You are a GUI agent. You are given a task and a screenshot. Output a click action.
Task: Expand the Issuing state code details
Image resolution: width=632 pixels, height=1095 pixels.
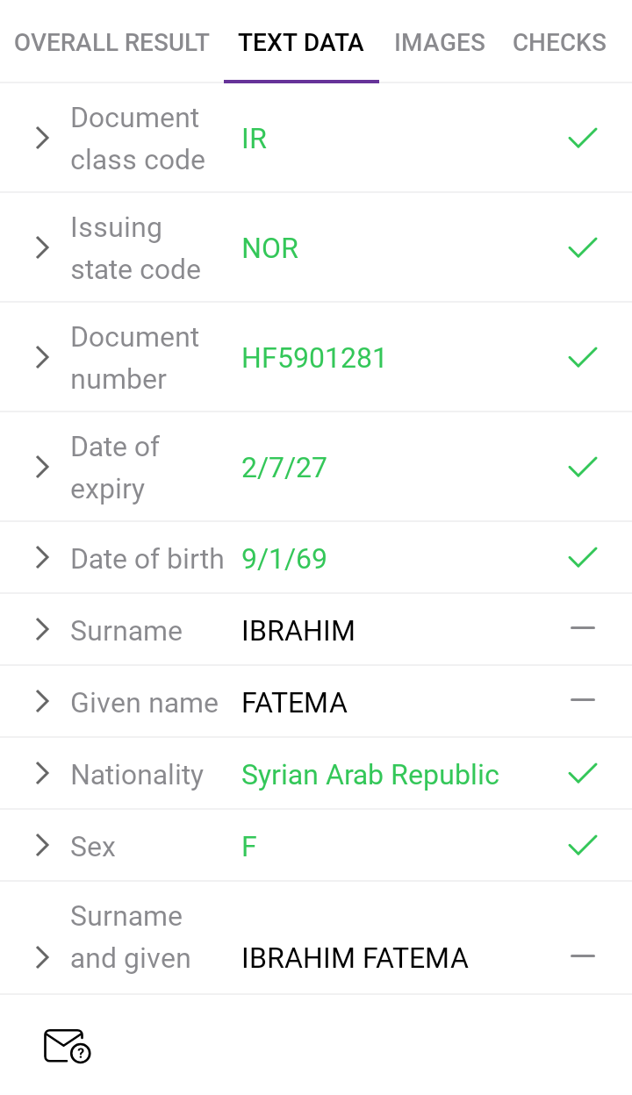click(x=42, y=247)
